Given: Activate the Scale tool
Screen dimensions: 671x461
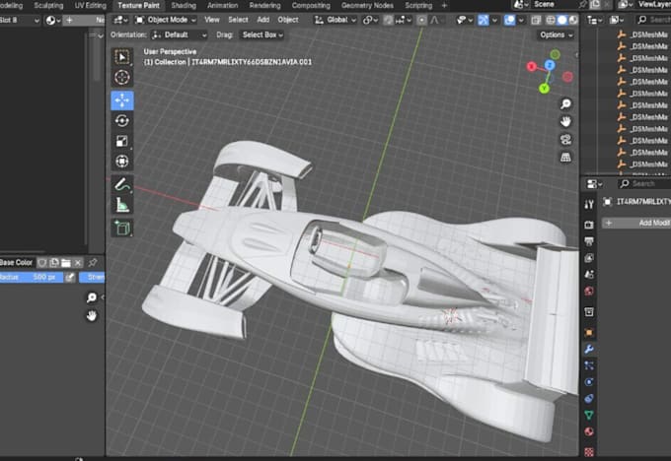Looking at the screenshot, I should pos(122,141).
